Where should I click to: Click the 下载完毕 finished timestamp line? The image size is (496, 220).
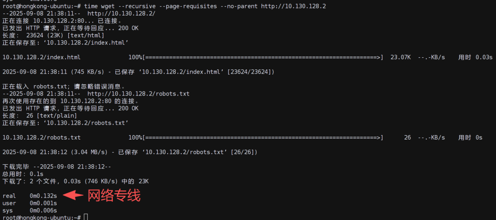tap(57, 166)
